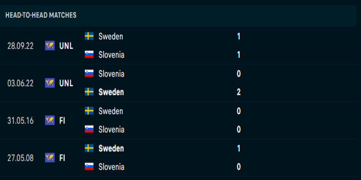Click Slovenia flag in the 28.09.22 match
This screenshot has height=180, width=361.
coord(89,55)
